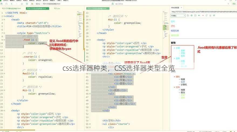Click 通用兄弟 text in browser preview
The image size is (237, 132).
175,35
